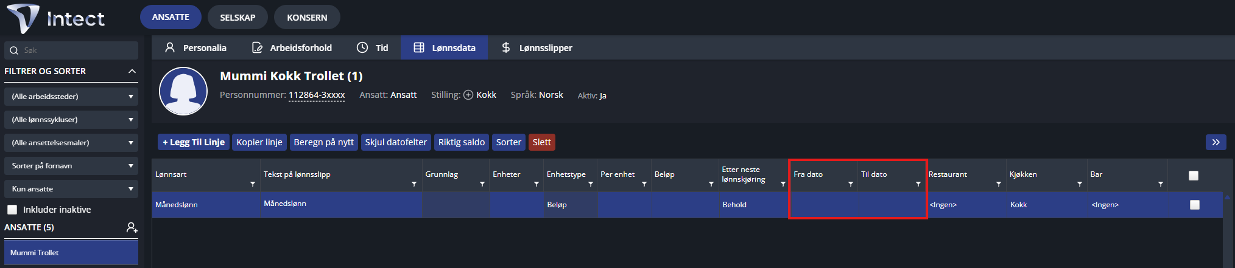Click the Fra dato cell in Månedslønn row
This screenshot has height=268, width=1235.
point(824,205)
